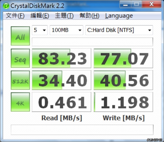Open the 編輯(E) menu
164x142 pixels.
40,16
